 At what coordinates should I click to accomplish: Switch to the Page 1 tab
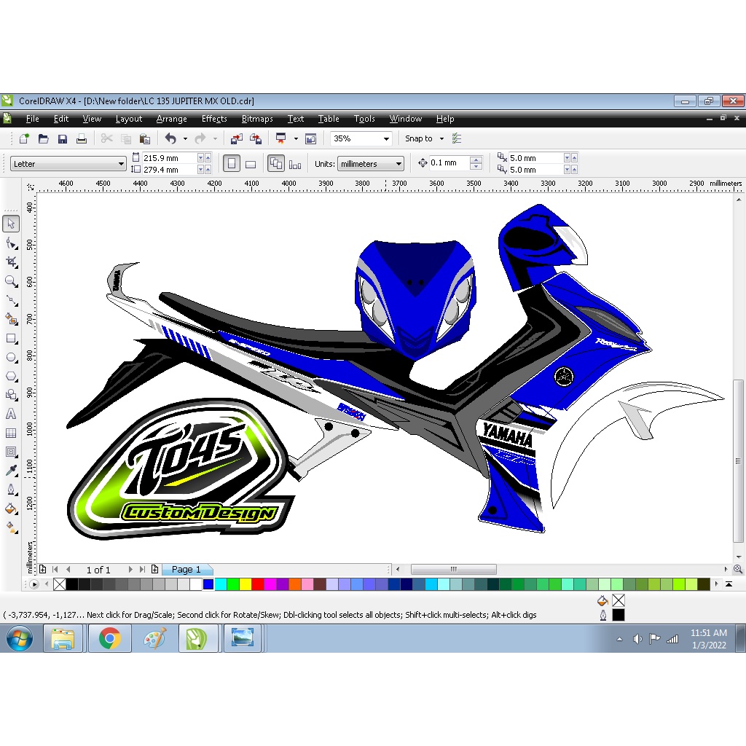[187, 569]
